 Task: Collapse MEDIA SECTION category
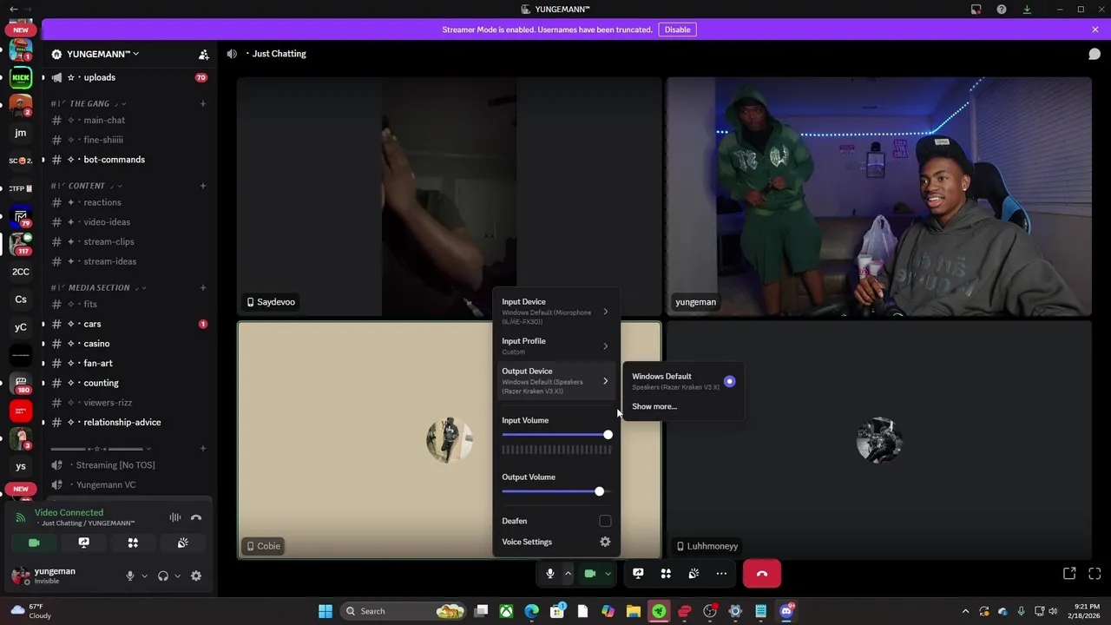coord(99,287)
